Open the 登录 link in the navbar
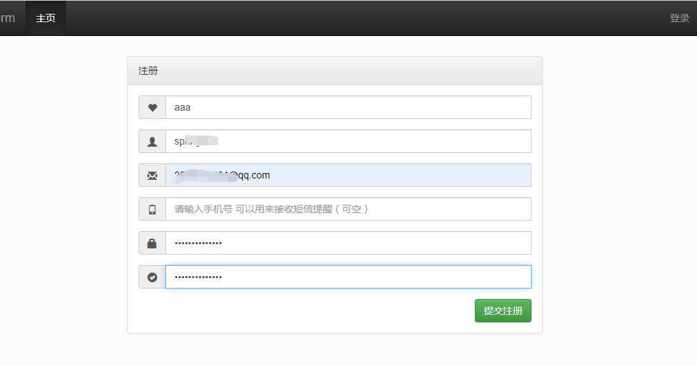 679,18
